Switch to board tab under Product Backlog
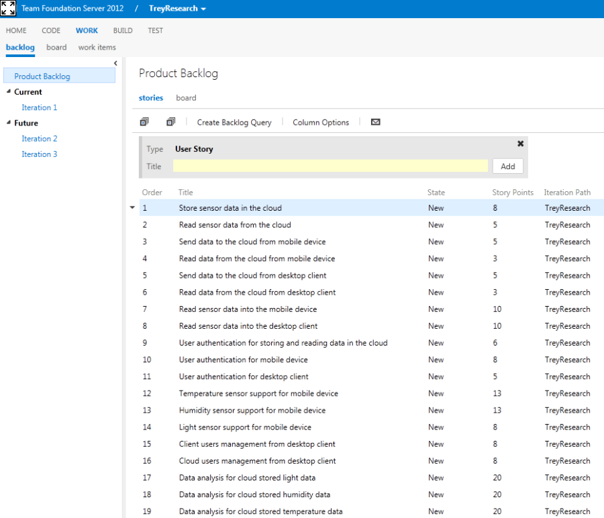 click(x=186, y=98)
